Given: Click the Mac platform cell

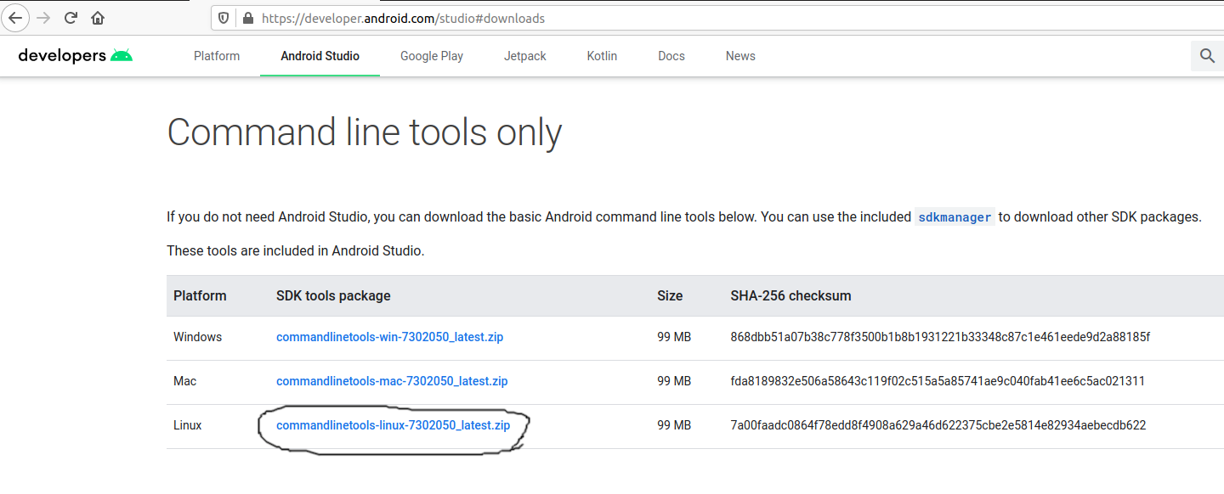Looking at the screenshot, I should coord(184,381).
